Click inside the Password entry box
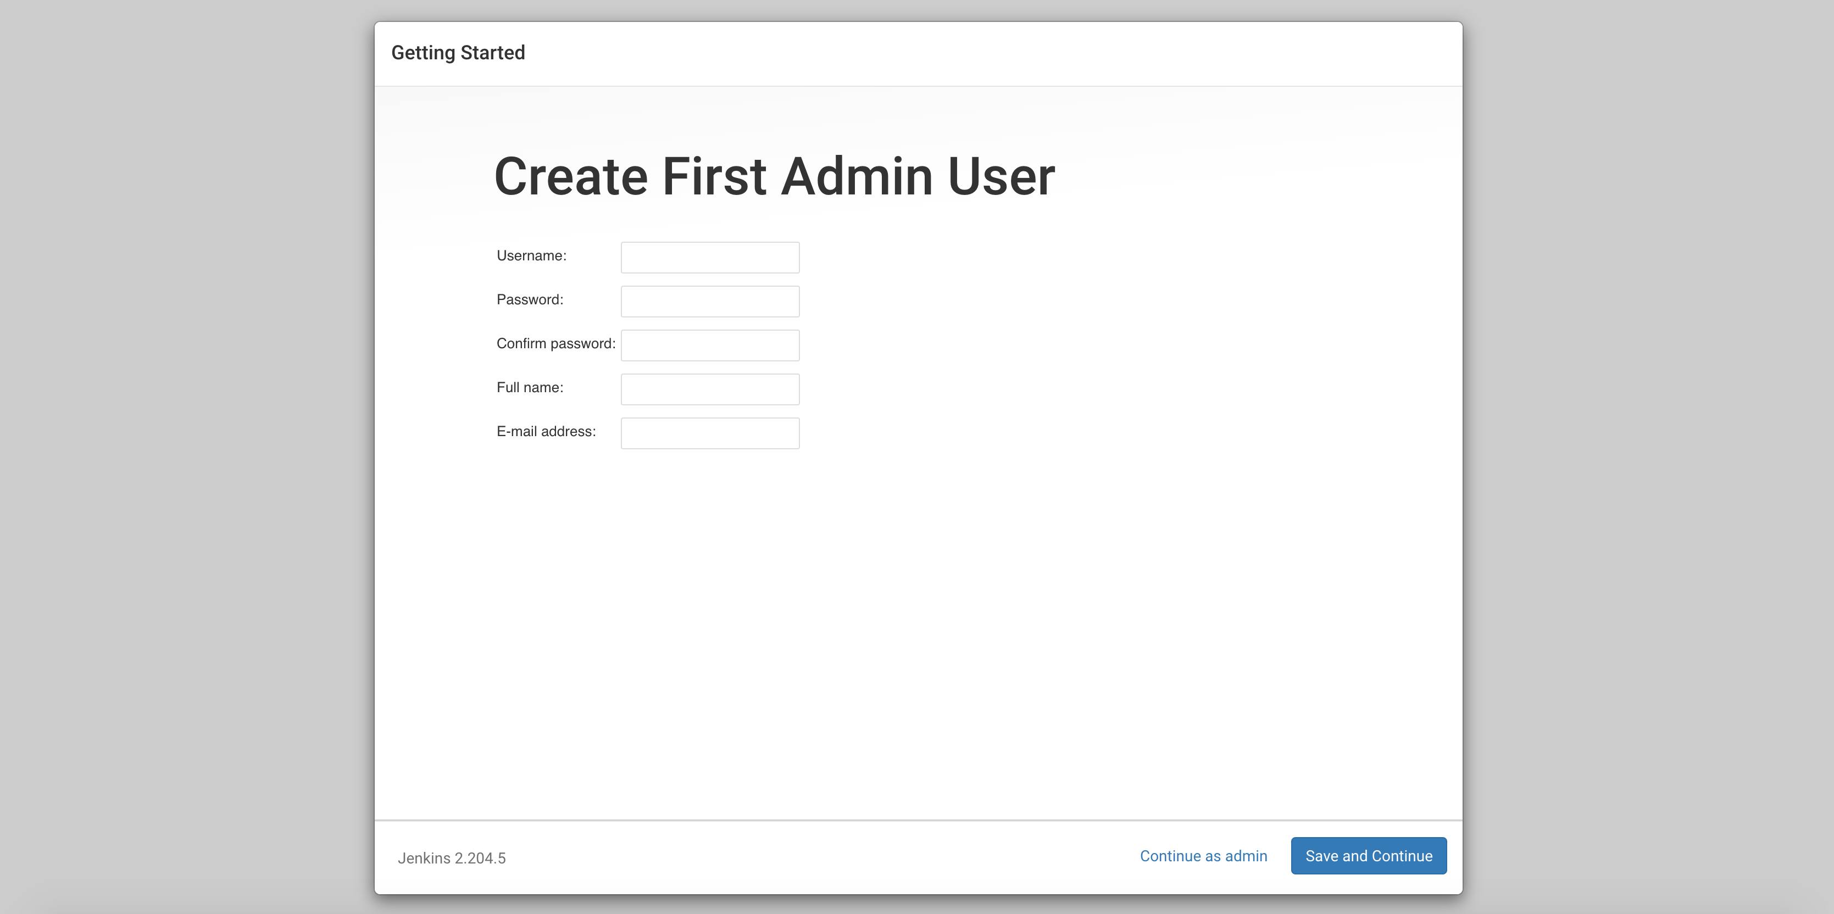Image resolution: width=1834 pixels, height=914 pixels. click(709, 301)
